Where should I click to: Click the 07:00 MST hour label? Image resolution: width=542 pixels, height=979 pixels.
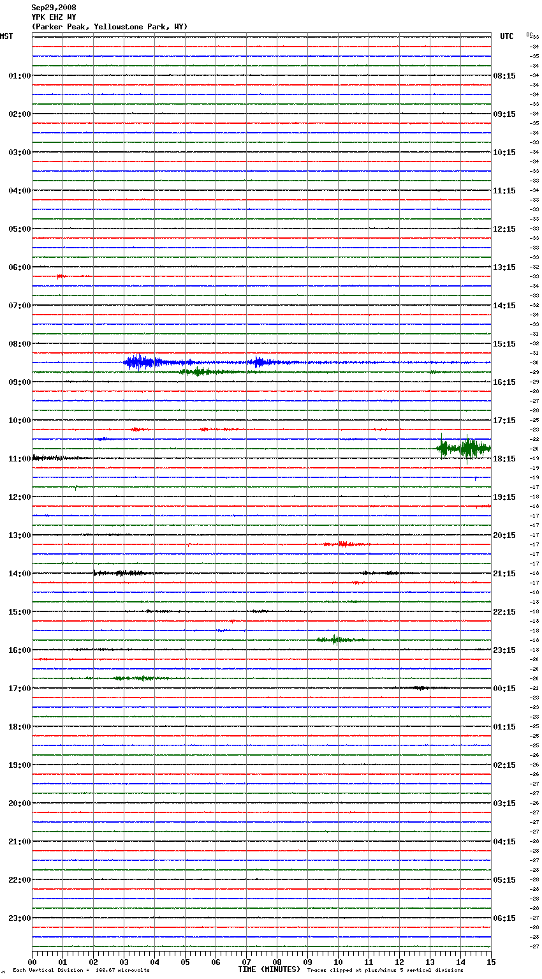[x=20, y=306]
